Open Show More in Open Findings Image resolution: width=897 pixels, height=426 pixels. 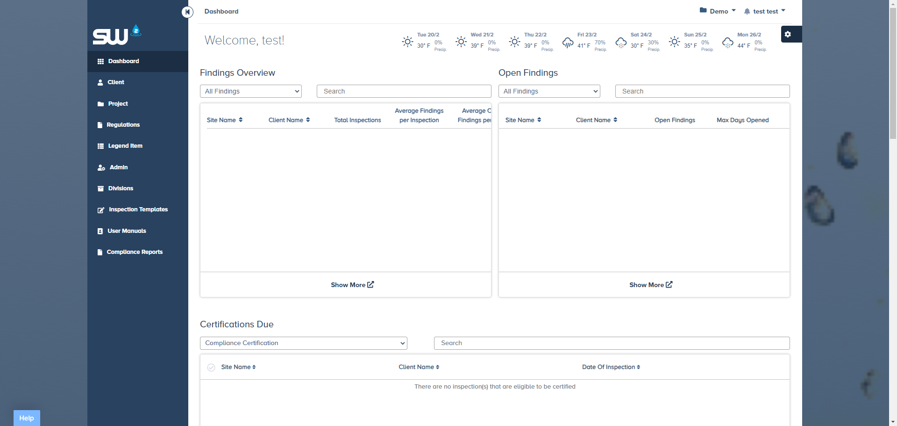[650, 285]
